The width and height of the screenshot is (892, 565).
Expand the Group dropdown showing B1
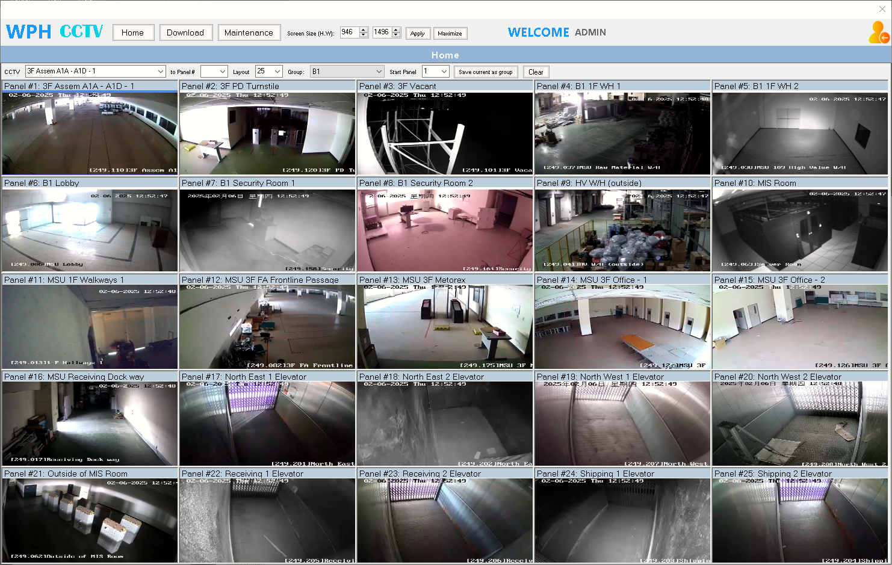(379, 72)
